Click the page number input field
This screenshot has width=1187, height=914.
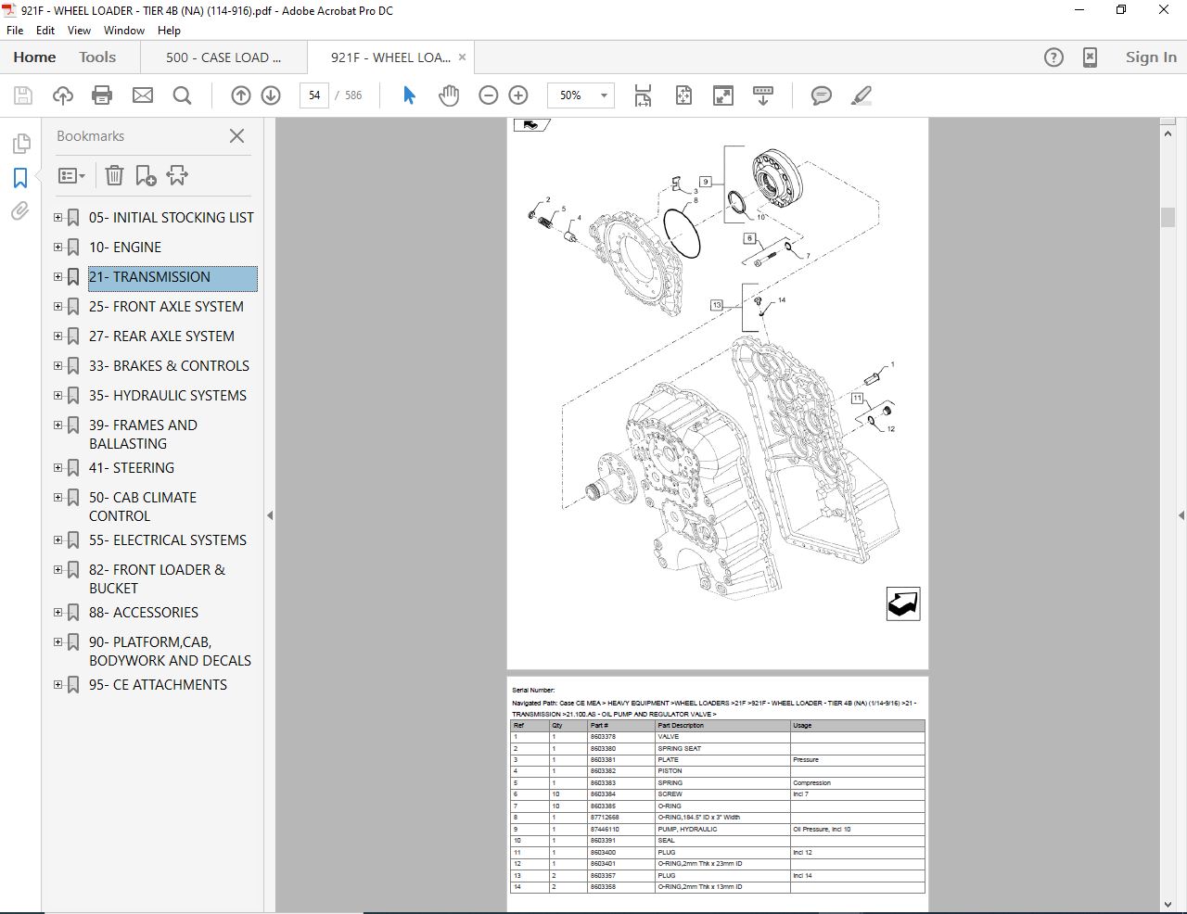click(313, 95)
